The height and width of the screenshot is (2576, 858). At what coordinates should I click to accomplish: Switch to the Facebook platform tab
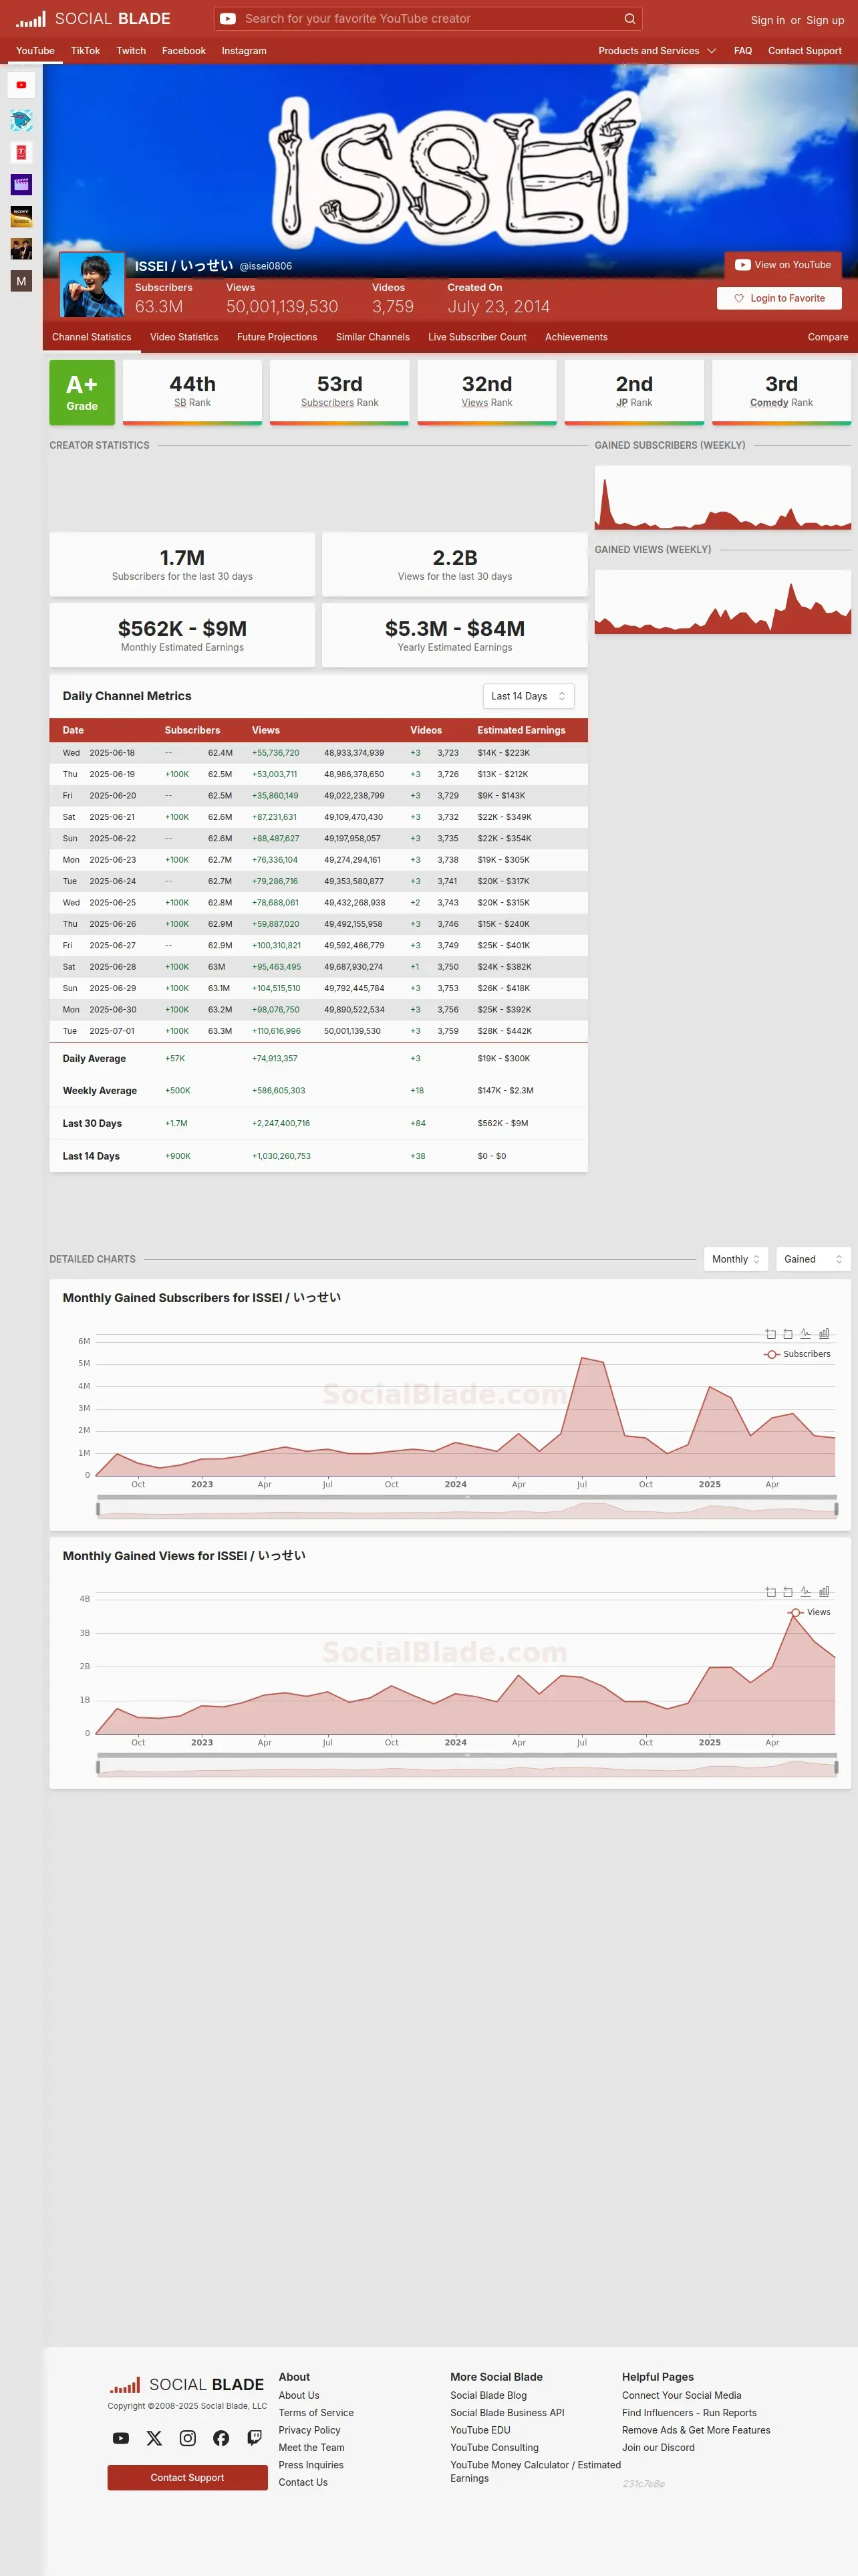pyautogui.click(x=184, y=51)
